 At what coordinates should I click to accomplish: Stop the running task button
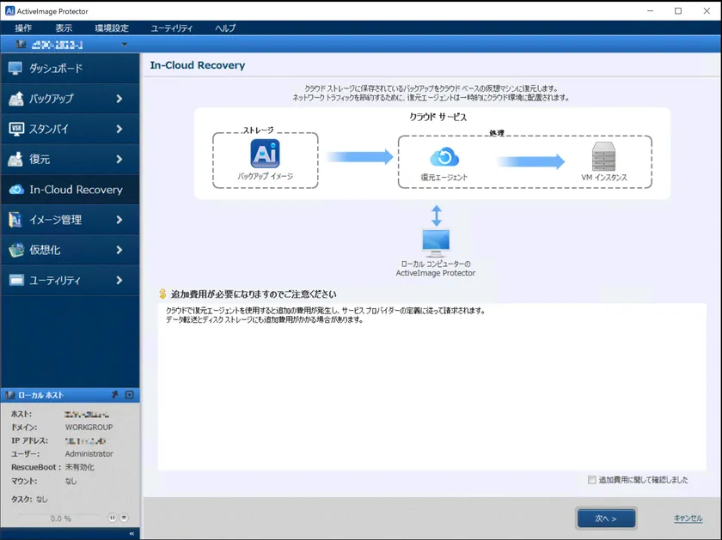[124, 518]
